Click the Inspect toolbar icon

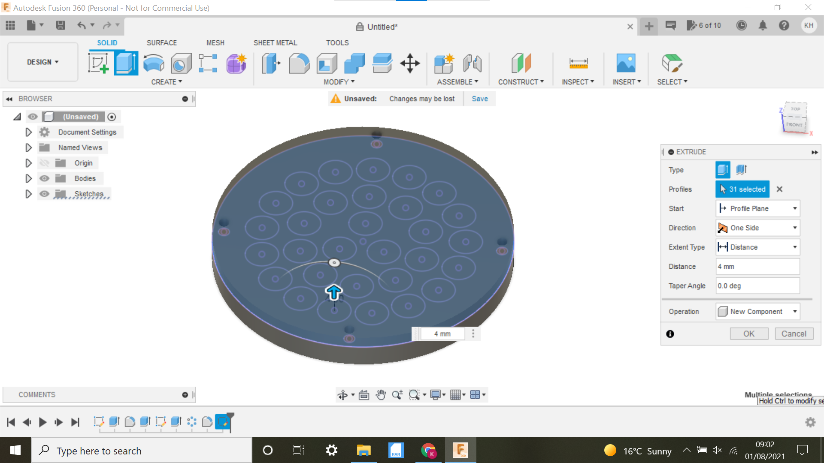[x=579, y=63]
